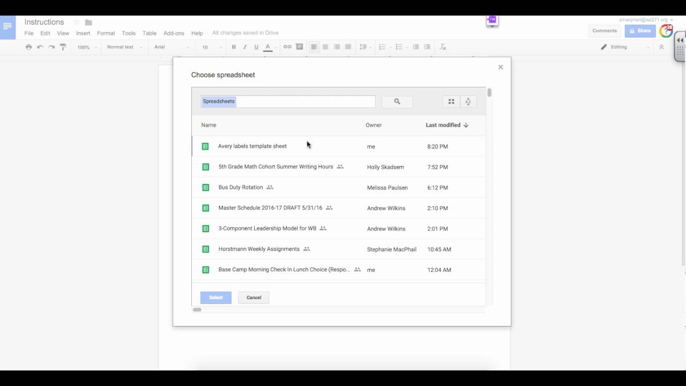Open the Help menu
The width and height of the screenshot is (686, 386).
[197, 33]
